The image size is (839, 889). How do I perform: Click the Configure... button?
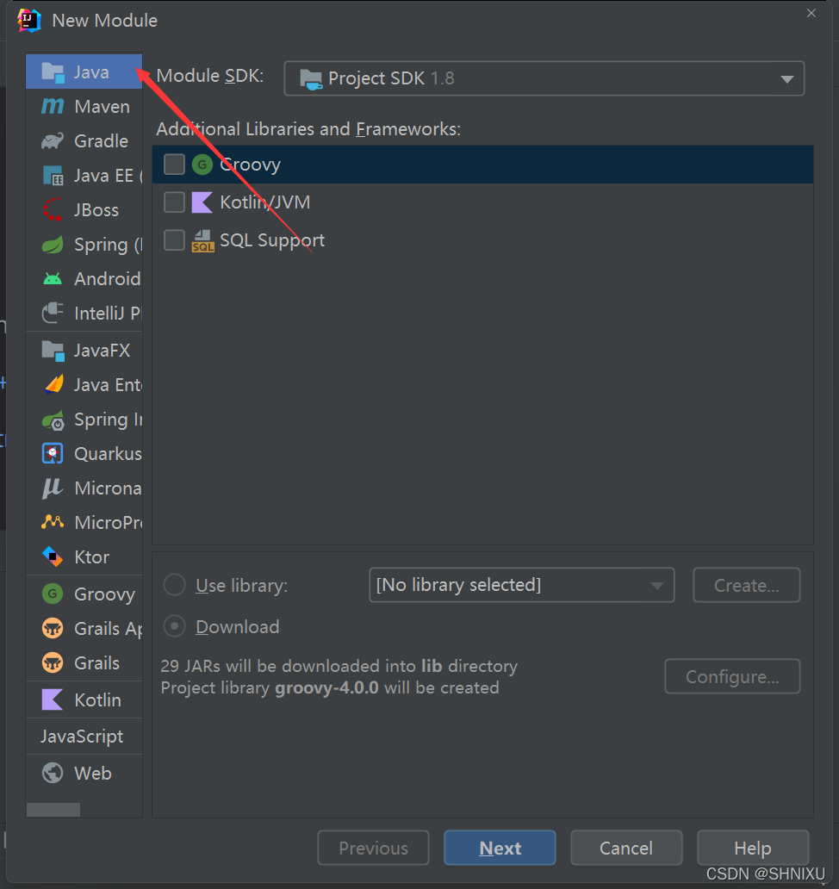(x=732, y=676)
